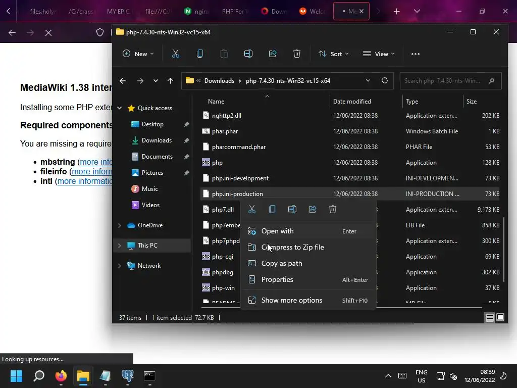Switch to the PHP For Windows tab
Viewport: 517px width, 388px height.
(x=235, y=12)
